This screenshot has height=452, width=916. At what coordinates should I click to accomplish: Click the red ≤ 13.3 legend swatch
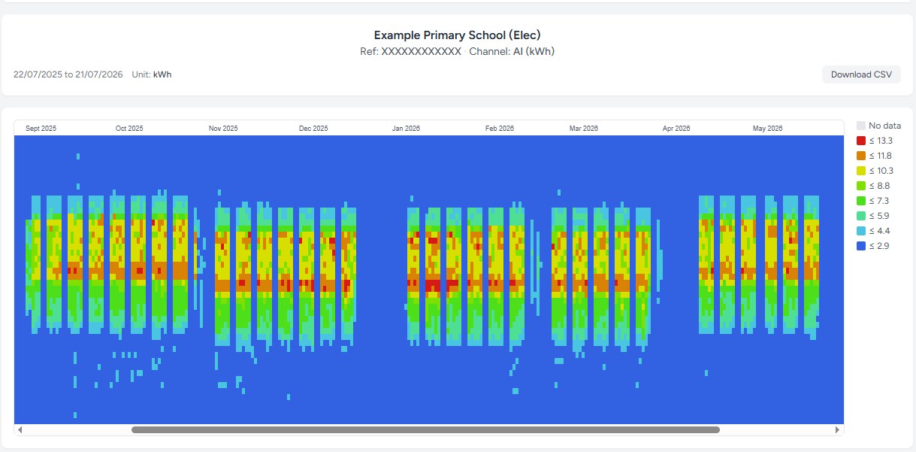coord(861,141)
